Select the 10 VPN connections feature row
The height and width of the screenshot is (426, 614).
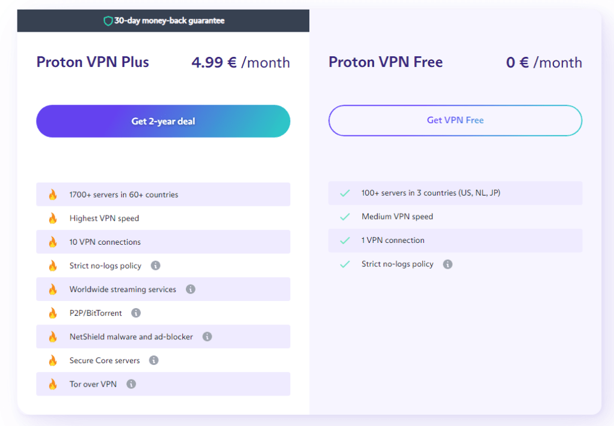[x=163, y=242]
